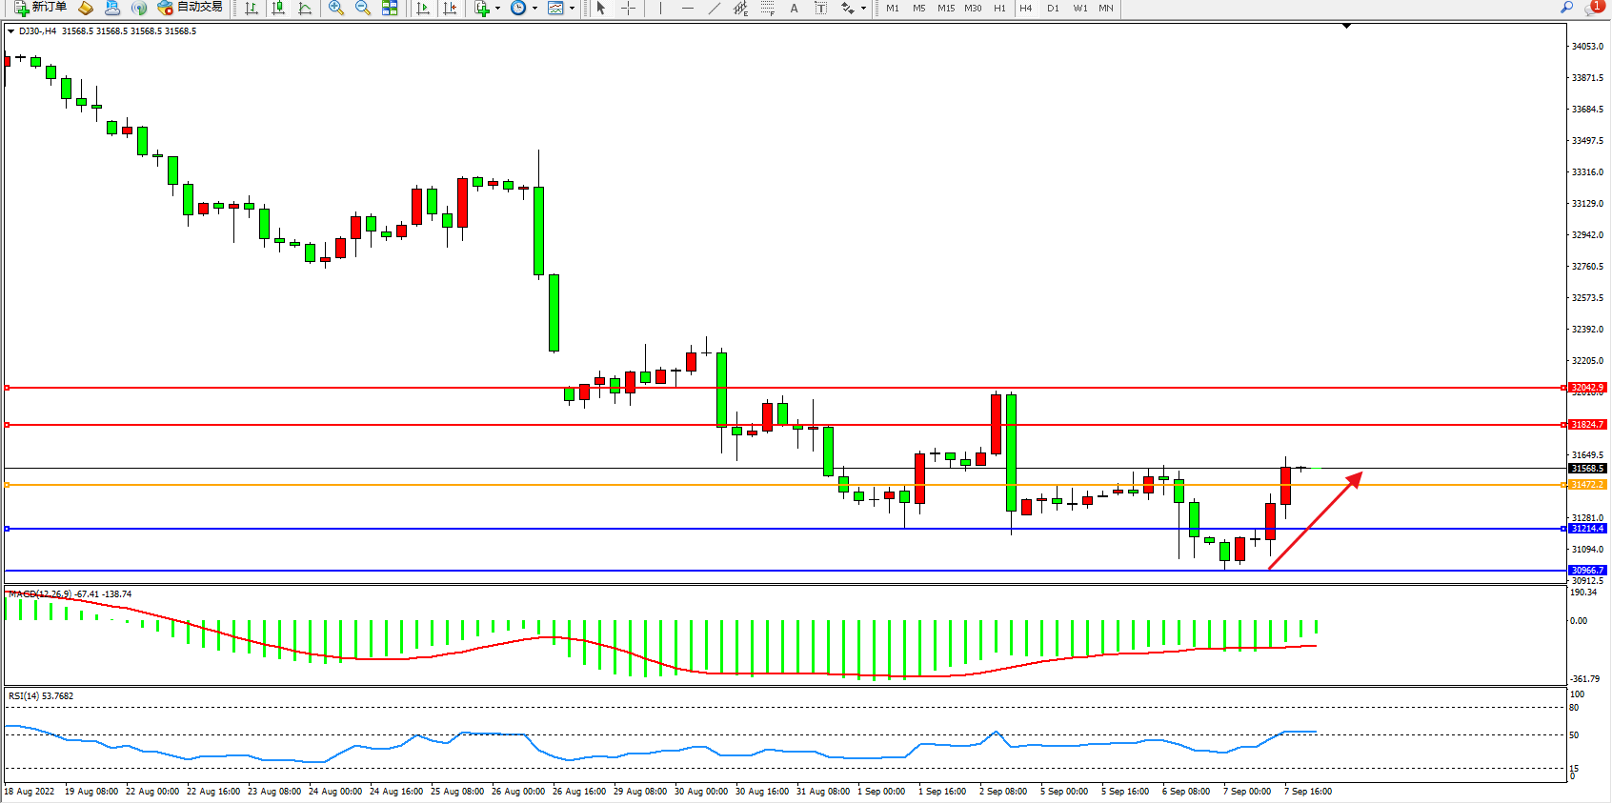Choose the Fibonacci retracement tool
Image resolution: width=1612 pixels, height=804 pixels.
768,8
